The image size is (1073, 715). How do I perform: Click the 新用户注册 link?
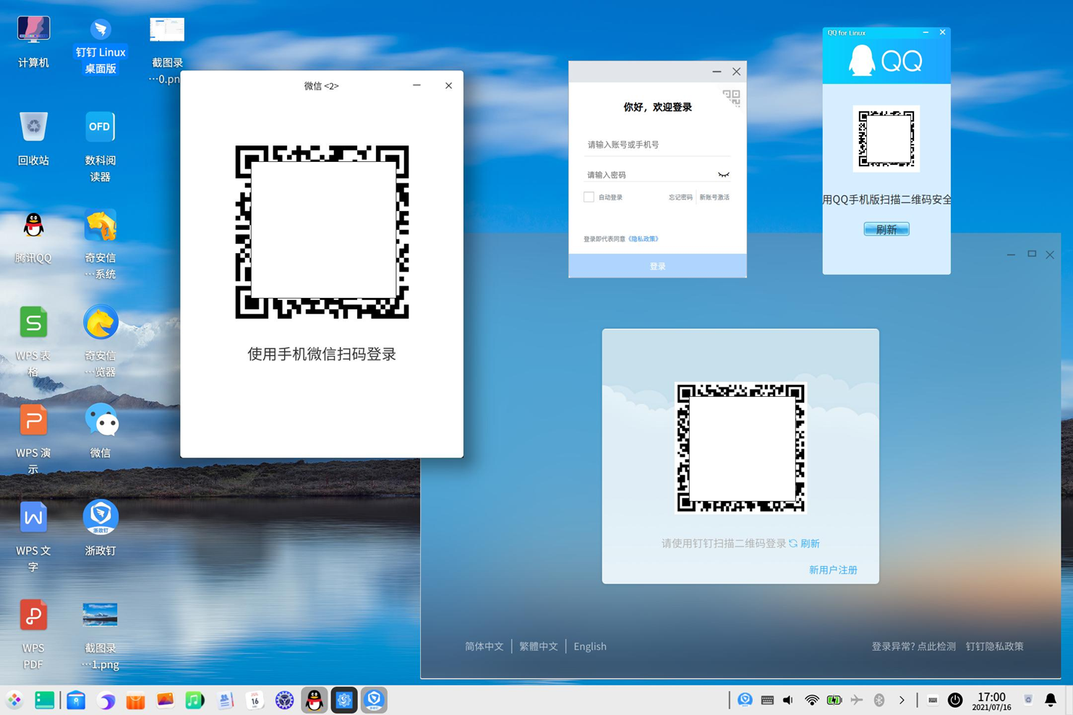[833, 570]
